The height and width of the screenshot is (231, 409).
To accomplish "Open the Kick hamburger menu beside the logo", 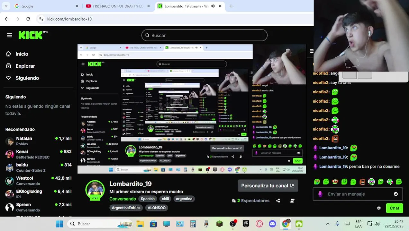I will 10,35.
